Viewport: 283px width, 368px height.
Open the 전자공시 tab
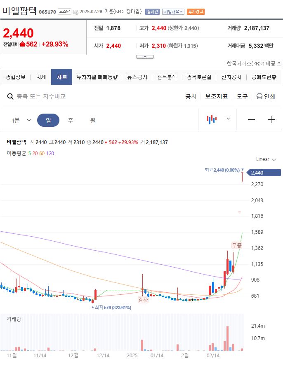click(x=231, y=77)
